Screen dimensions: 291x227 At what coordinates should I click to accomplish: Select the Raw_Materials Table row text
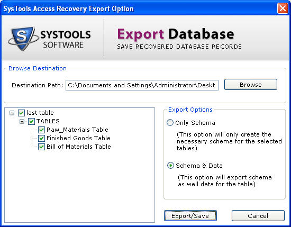pos(77,130)
